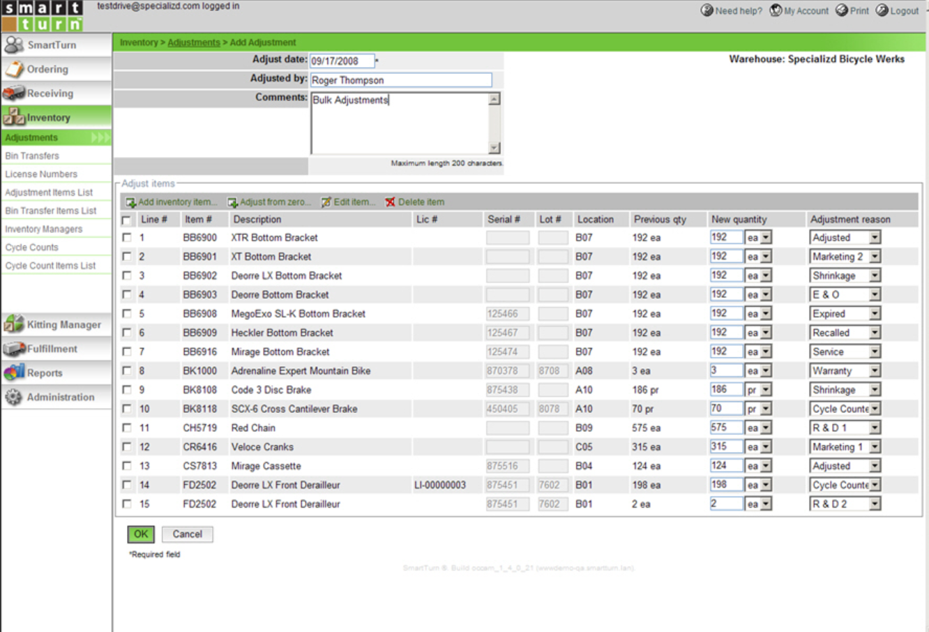Click the Edit item pencil icon
This screenshot has width=929, height=632.
tap(326, 202)
